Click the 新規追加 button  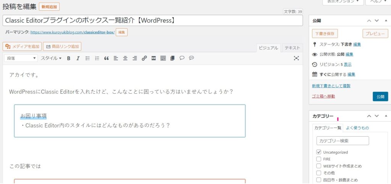49,7
